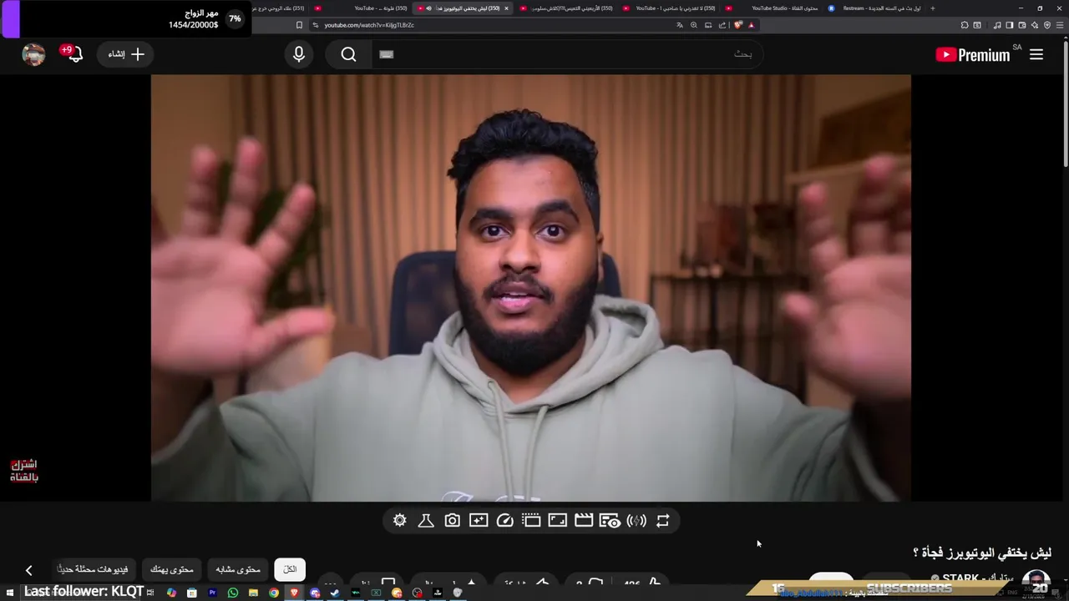This screenshot has width=1069, height=601.
Task: Switch to the 'YouTube - قلوبلة' browser tab
Action: click(x=362, y=8)
